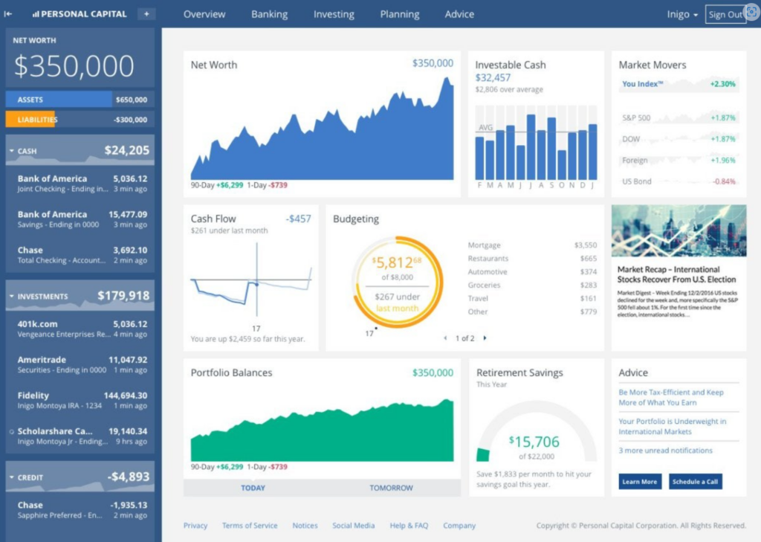The height and width of the screenshot is (542, 761).
Task: Click the Assets progress bar
Action: click(x=80, y=100)
